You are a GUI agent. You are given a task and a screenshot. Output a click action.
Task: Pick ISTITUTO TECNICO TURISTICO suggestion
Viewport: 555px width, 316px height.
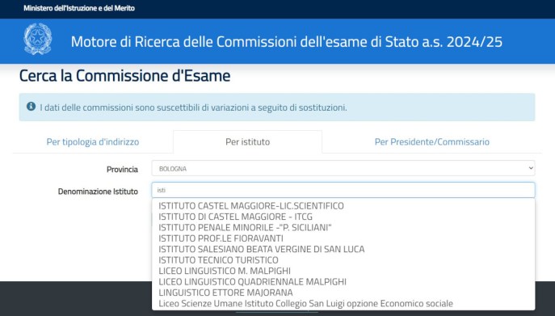(x=218, y=260)
